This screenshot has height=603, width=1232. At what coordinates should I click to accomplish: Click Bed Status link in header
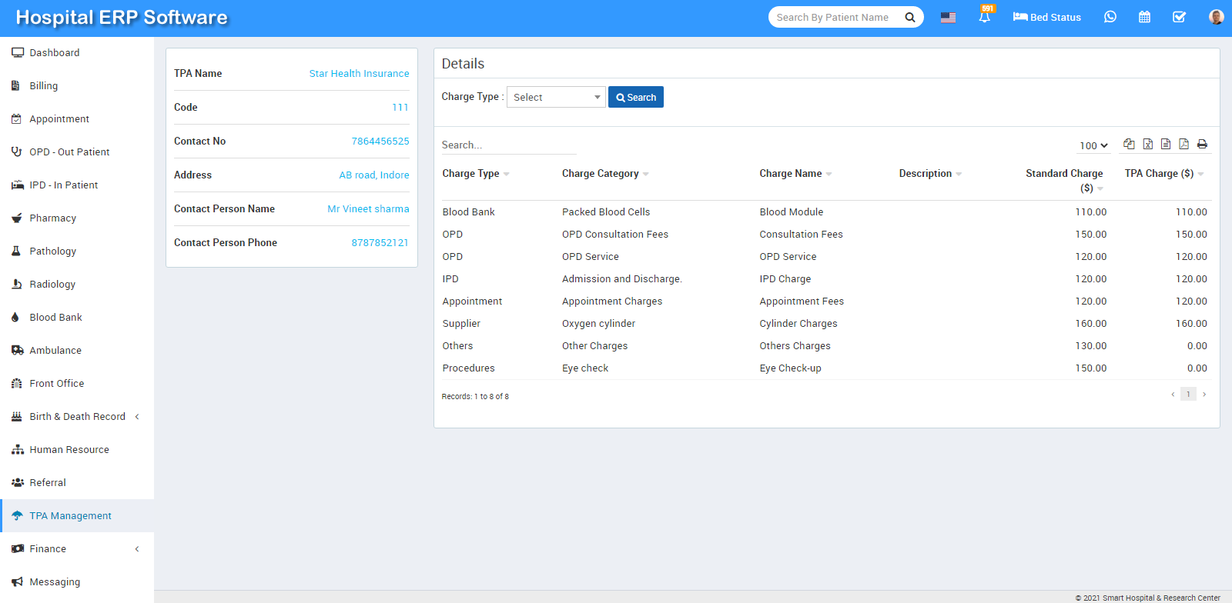1047,17
